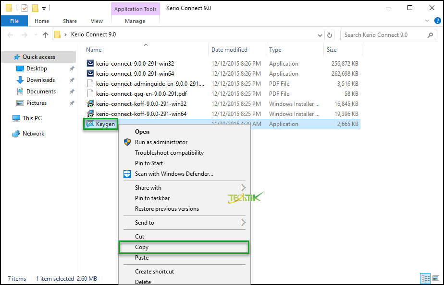This screenshot has height=285, width=444.
Task: Select the 256,872 KB size cell
Action: (345, 64)
